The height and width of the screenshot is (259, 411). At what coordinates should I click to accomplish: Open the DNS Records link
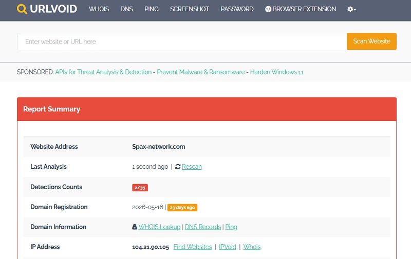pos(203,227)
